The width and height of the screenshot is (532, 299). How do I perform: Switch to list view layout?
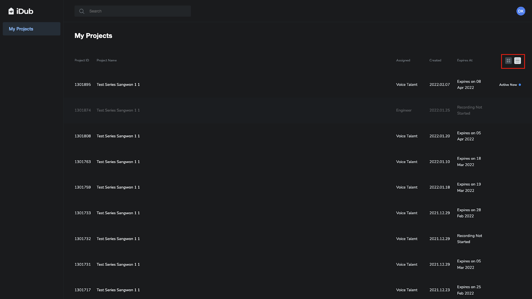(517, 60)
